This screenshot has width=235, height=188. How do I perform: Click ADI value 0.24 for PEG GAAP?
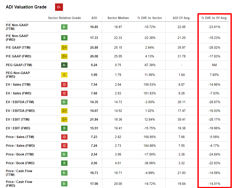[94, 65]
